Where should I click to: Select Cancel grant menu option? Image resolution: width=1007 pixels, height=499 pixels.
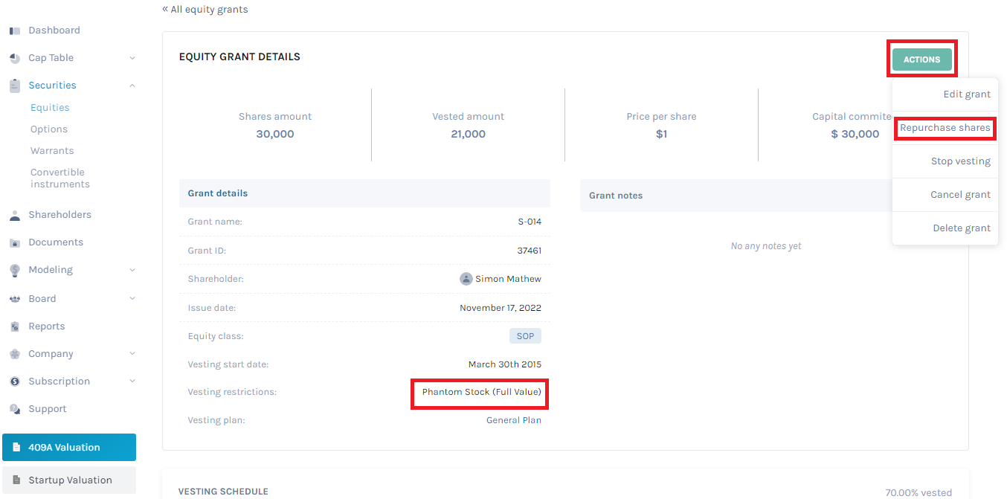(960, 195)
